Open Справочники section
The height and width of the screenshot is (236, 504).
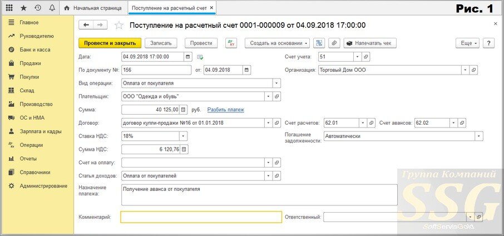pyautogui.click(x=35, y=173)
